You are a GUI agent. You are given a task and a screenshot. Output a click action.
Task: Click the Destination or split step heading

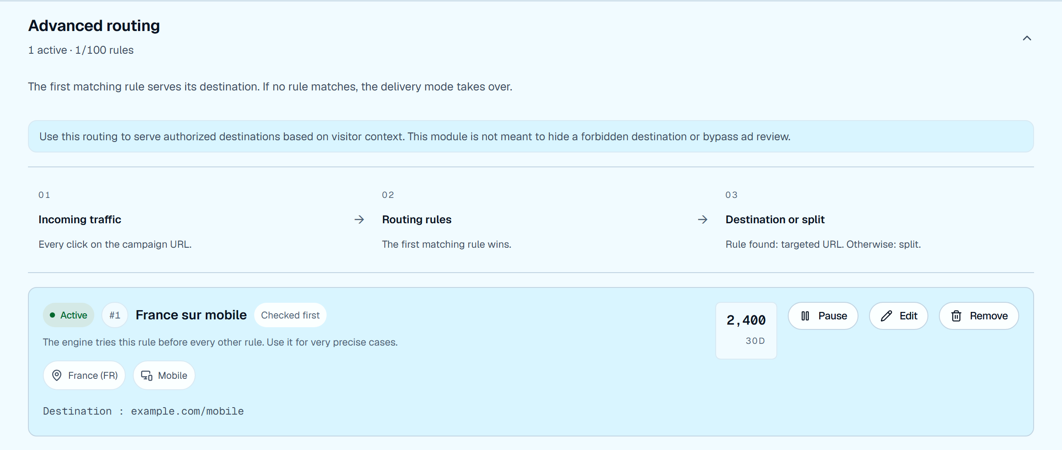click(775, 219)
